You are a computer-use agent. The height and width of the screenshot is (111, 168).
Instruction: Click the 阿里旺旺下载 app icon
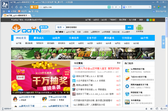click(127, 94)
